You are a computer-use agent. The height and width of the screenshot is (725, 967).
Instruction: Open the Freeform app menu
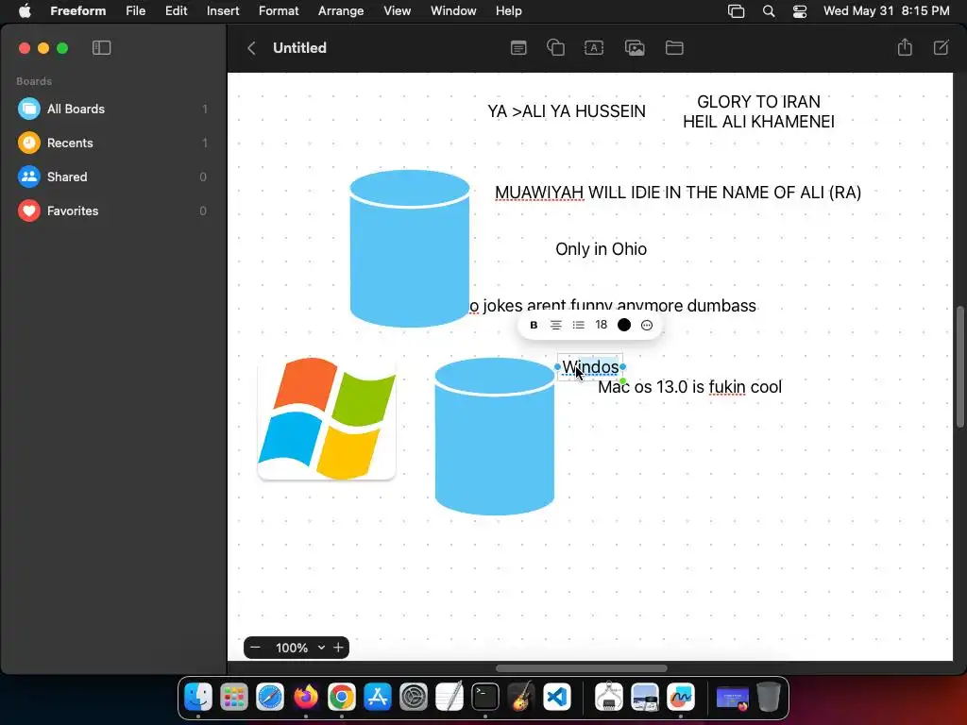click(77, 11)
